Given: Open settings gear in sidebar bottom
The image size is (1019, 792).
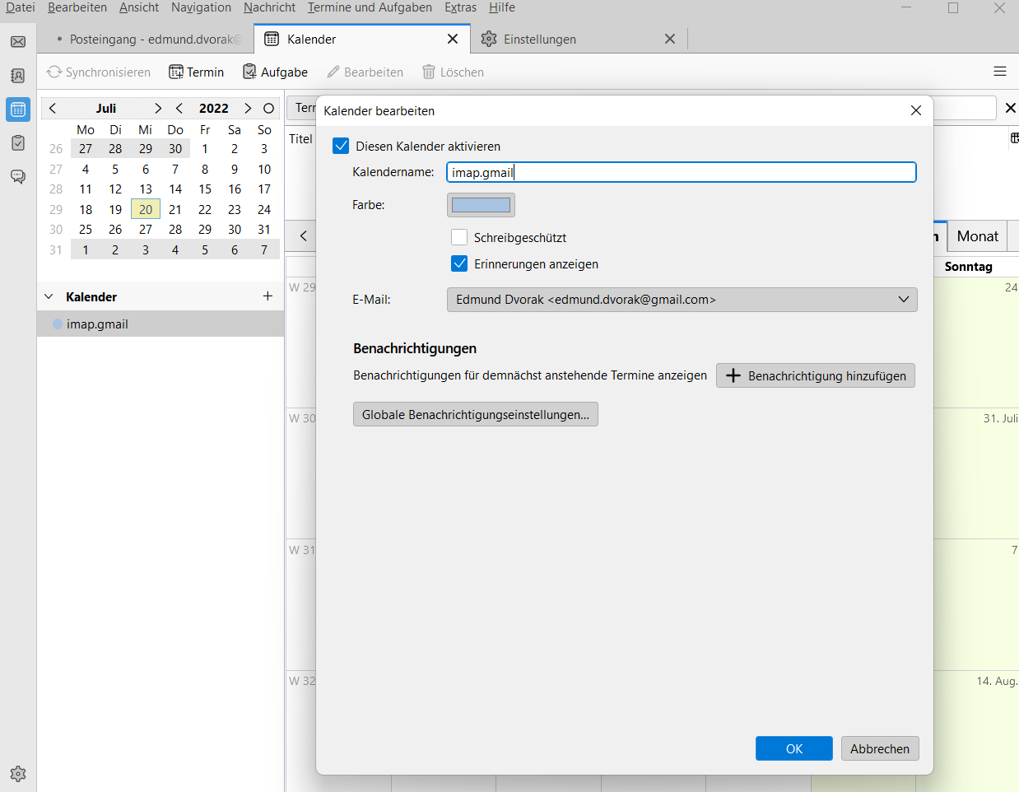Looking at the screenshot, I should click(x=18, y=774).
